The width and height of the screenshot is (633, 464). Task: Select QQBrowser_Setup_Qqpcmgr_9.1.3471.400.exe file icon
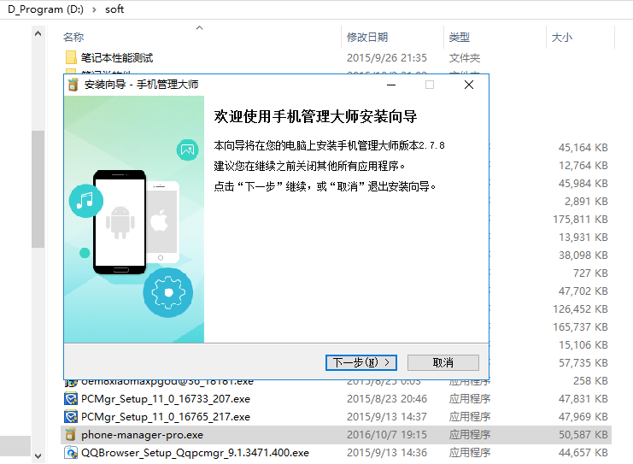pos(71,452)
